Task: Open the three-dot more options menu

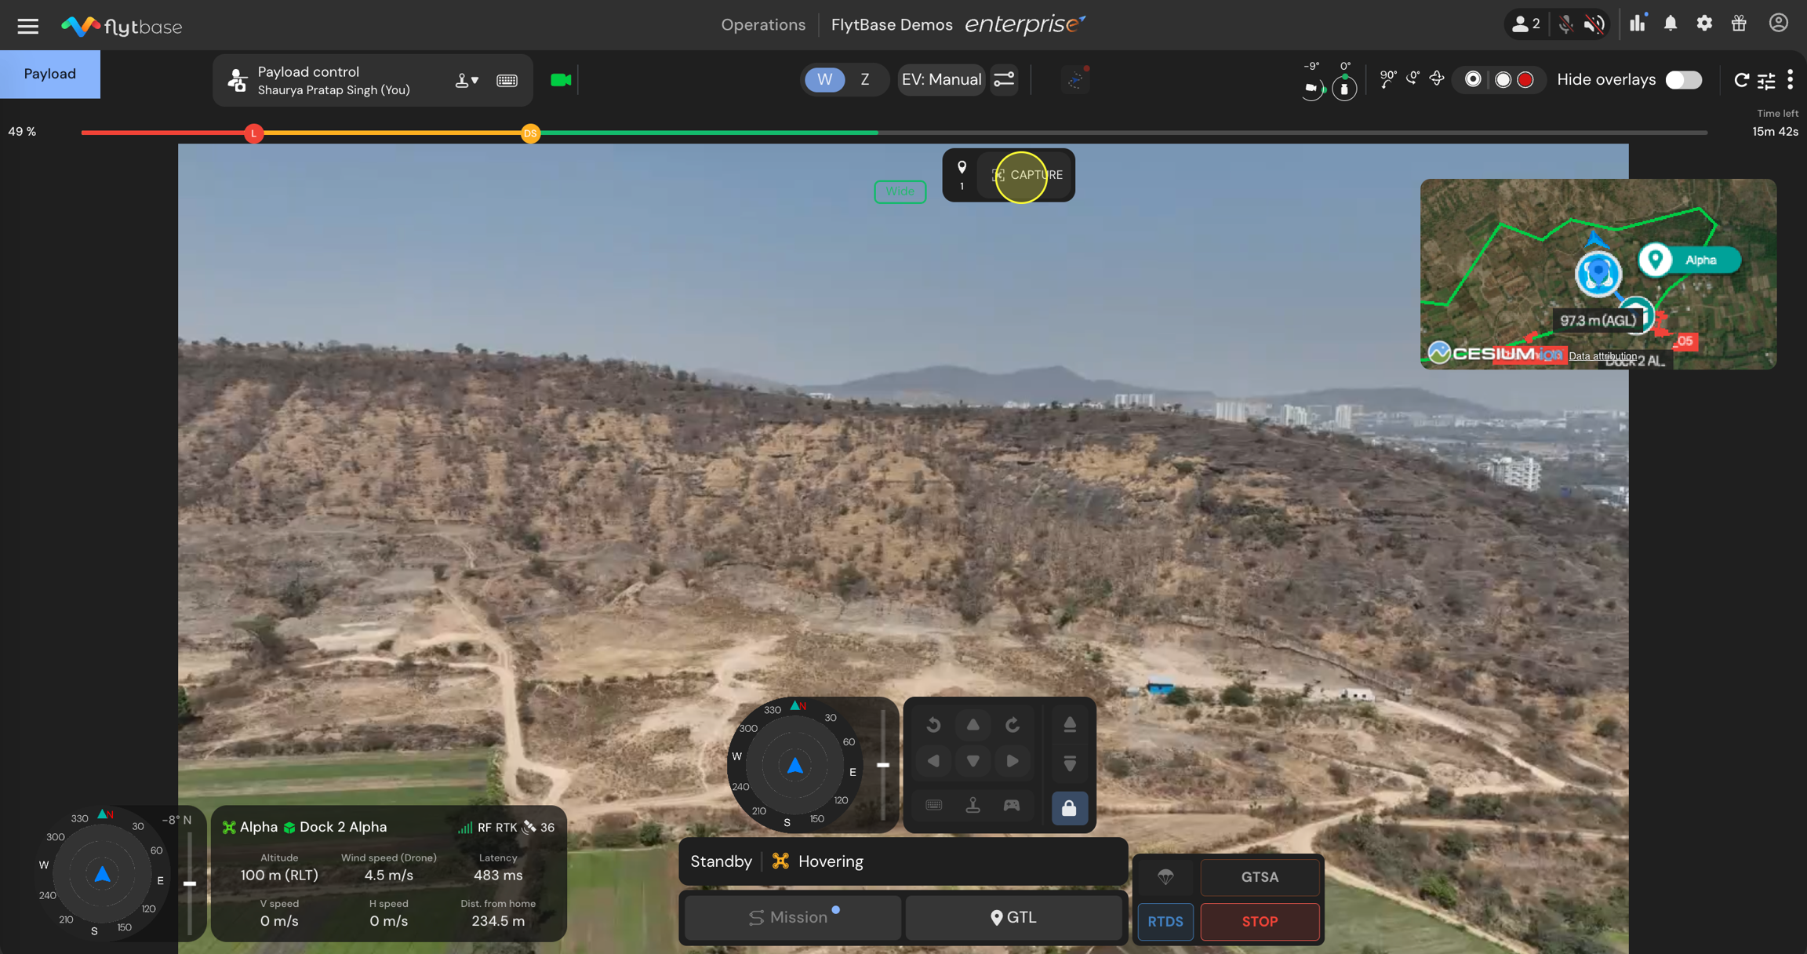Action: tap(1790, 80)
